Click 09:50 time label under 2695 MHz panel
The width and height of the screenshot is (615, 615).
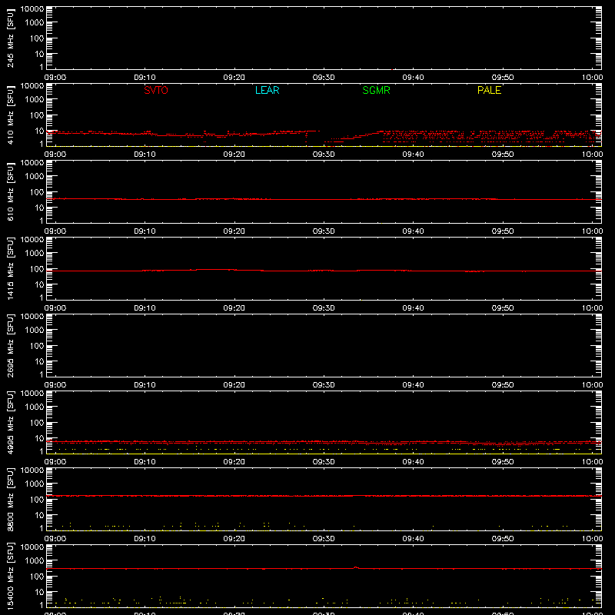point(503,385)
